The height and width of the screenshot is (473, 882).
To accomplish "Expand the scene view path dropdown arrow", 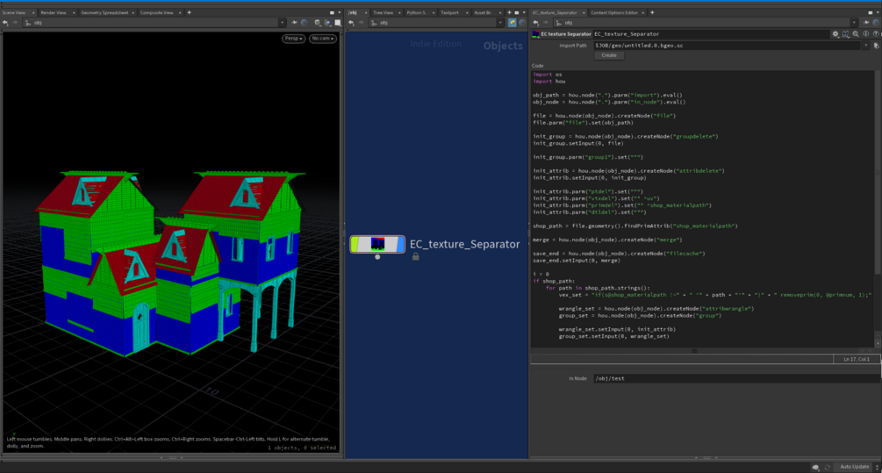I will tap(282, 23).
